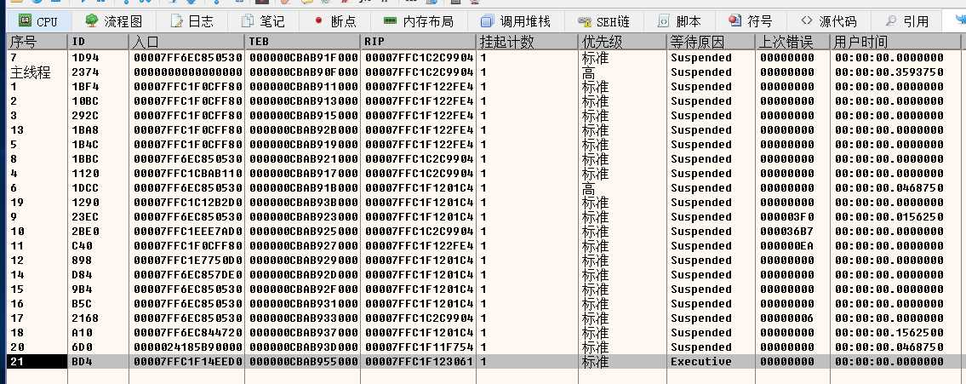Select thread ID 23EC

coord(86,217)
